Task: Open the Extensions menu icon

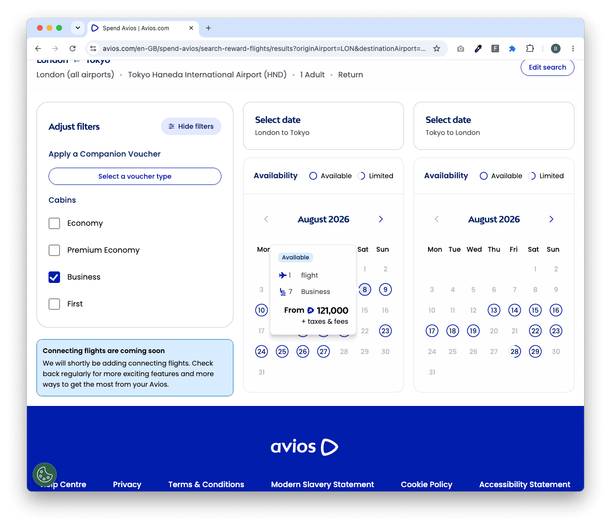Action: pos(530,49)
